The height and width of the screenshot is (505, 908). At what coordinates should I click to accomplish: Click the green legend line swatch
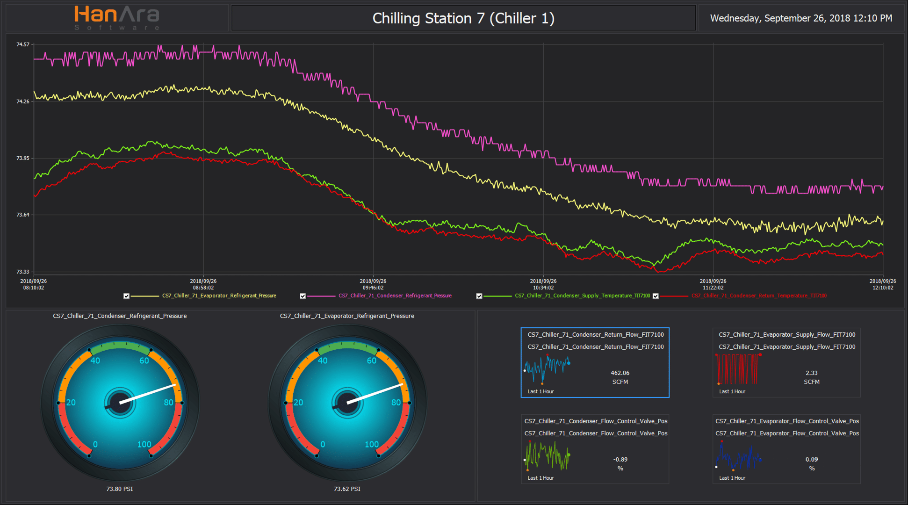[x=497, y=296]
